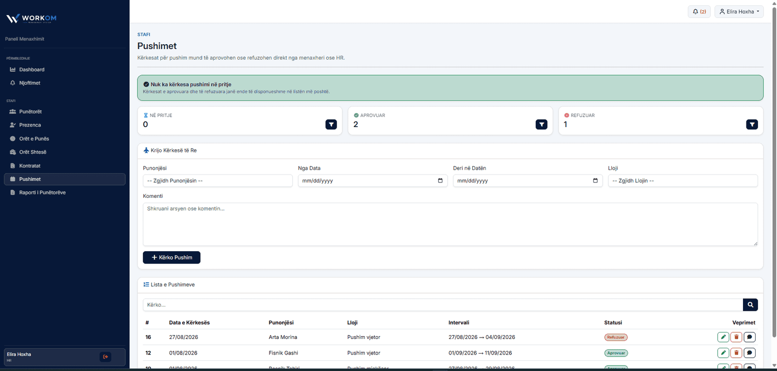Click the Data e Kërkesës column header
777x371 pixels.
(x=189, y=323)
